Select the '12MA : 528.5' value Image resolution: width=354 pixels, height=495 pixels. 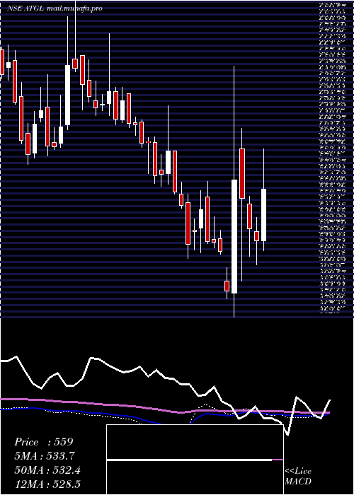coord(47,484)
